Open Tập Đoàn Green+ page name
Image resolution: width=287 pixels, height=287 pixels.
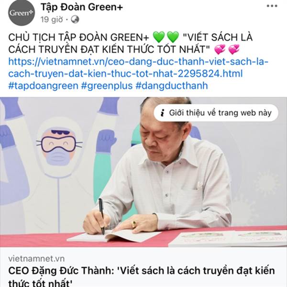(x=82, y=7)
